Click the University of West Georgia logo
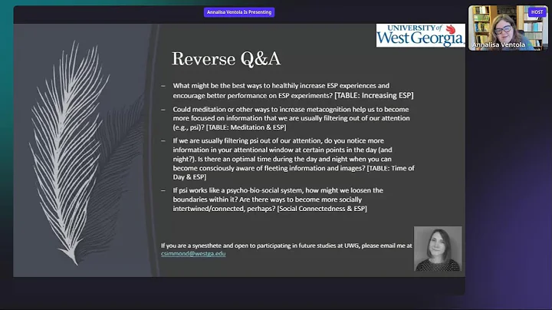The width and height of the screenshot is (552, 310). tap(420, 35)
